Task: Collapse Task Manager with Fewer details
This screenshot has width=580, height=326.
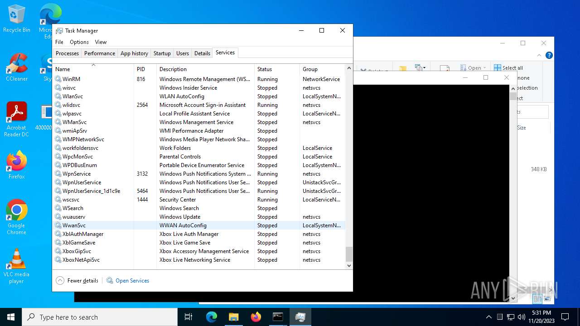Action: click(x=77, y=281)
